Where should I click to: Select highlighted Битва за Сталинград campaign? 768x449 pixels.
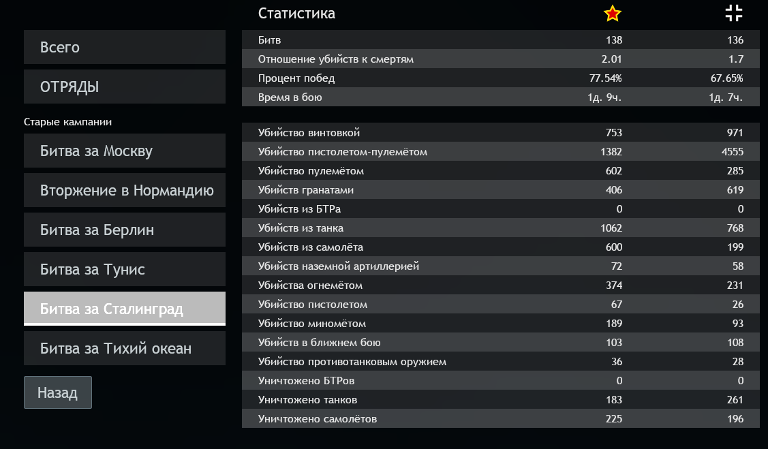125,309
